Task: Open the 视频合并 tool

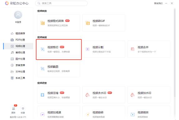Action: (149, 49)
